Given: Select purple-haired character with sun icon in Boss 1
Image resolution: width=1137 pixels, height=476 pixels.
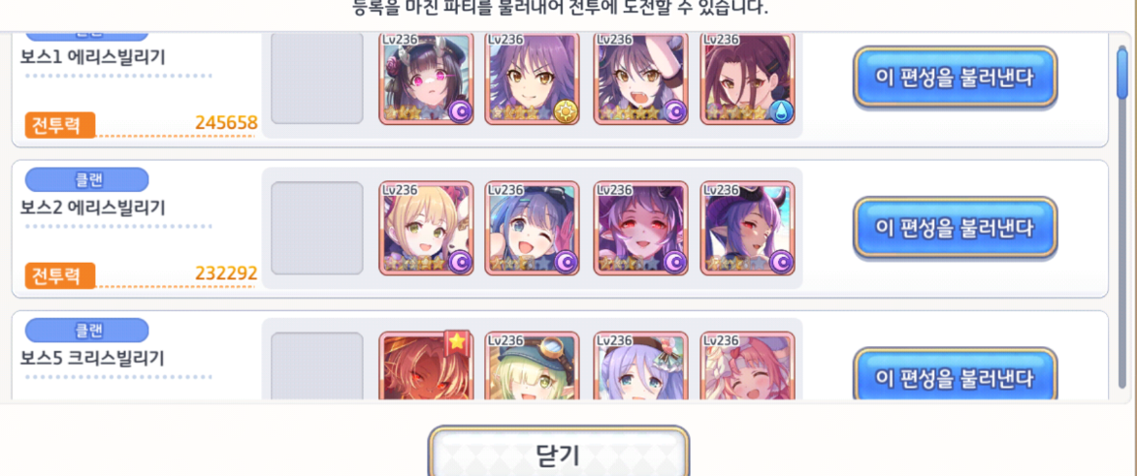Looking at the screenshot, I should coord(533,79).
